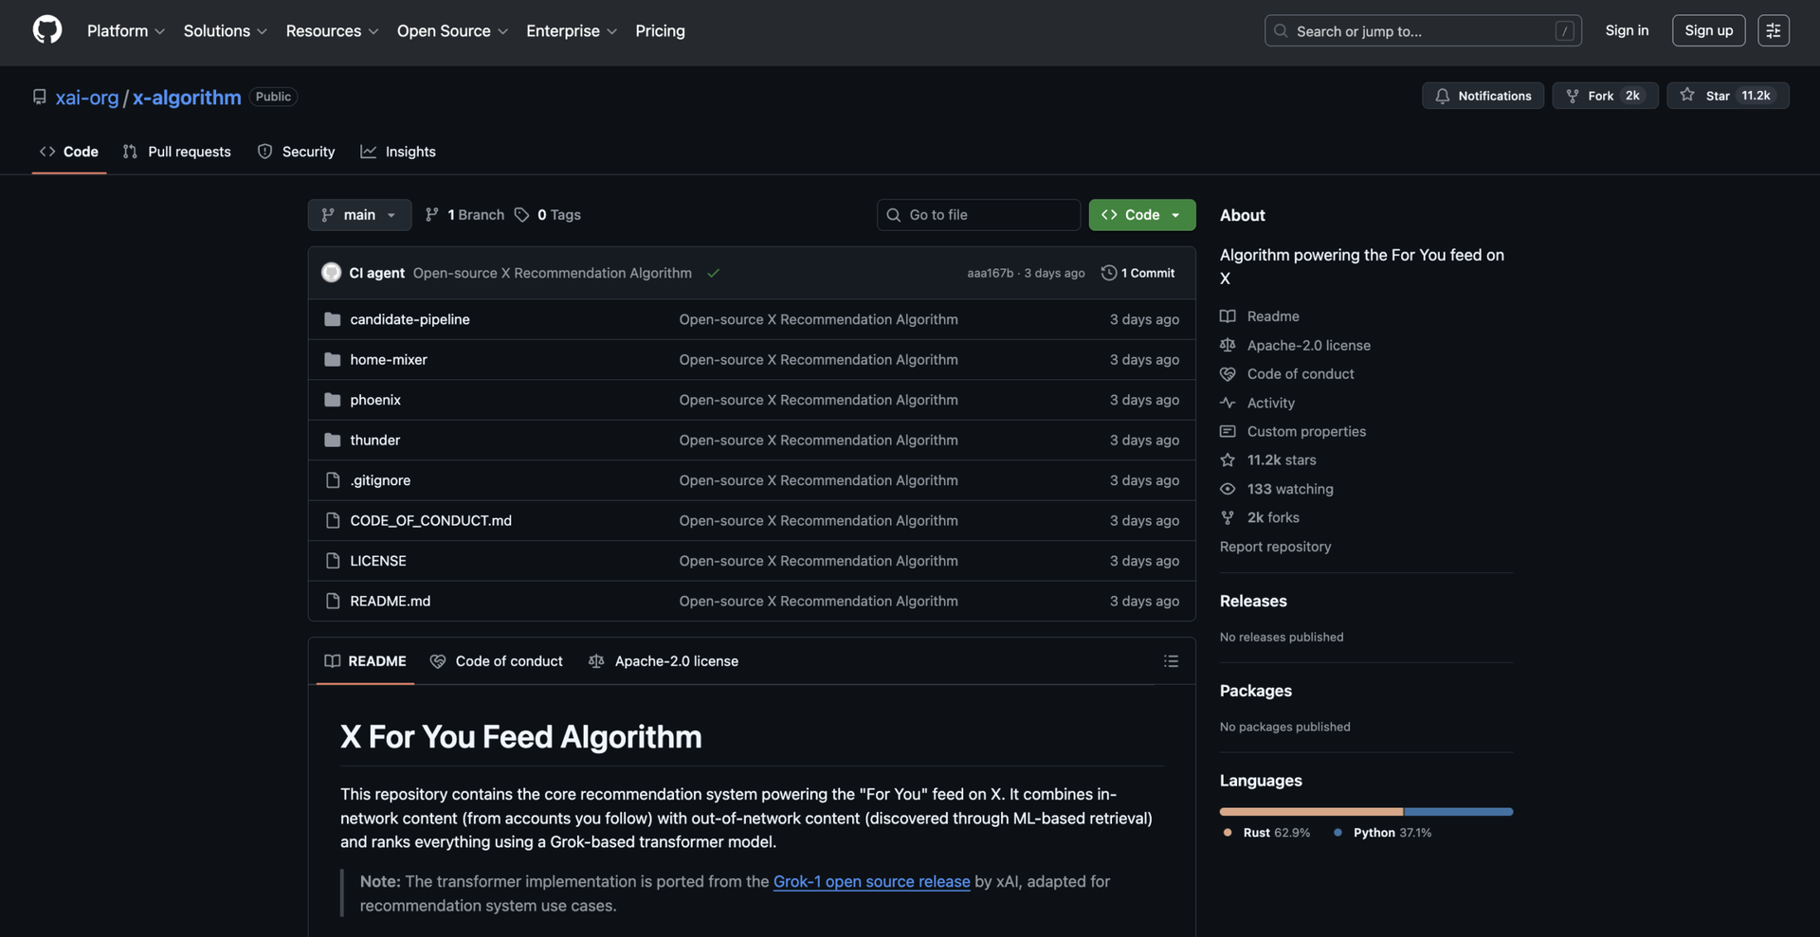Viewport: 1820px width, 937px height.
Task: Open the README outline list icon
Action: coord(1171,661)
